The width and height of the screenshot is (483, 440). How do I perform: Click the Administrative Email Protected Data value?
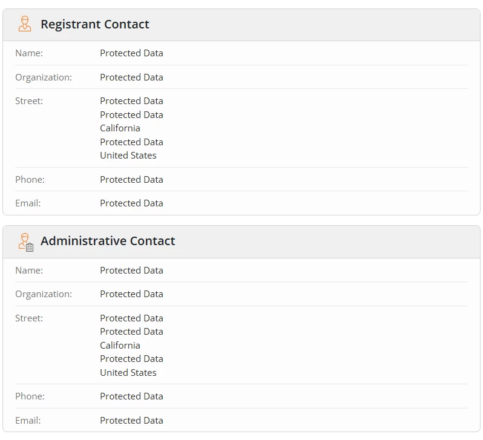point(131,421)
